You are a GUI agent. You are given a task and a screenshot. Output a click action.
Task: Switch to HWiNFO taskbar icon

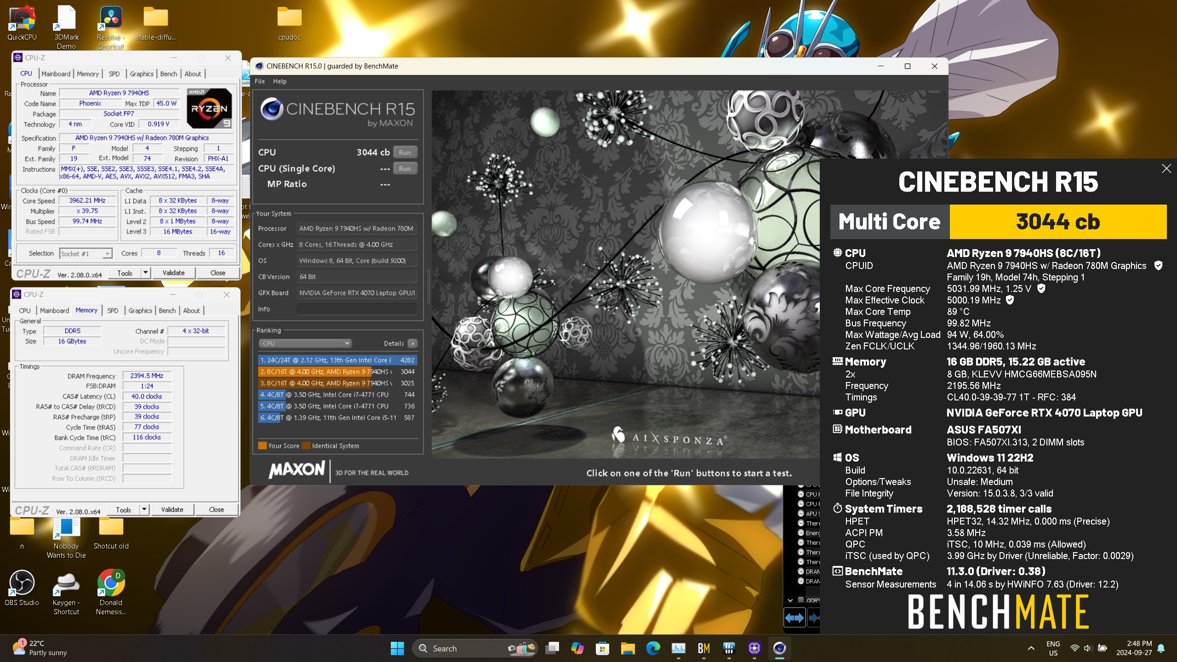coord(729,648)
